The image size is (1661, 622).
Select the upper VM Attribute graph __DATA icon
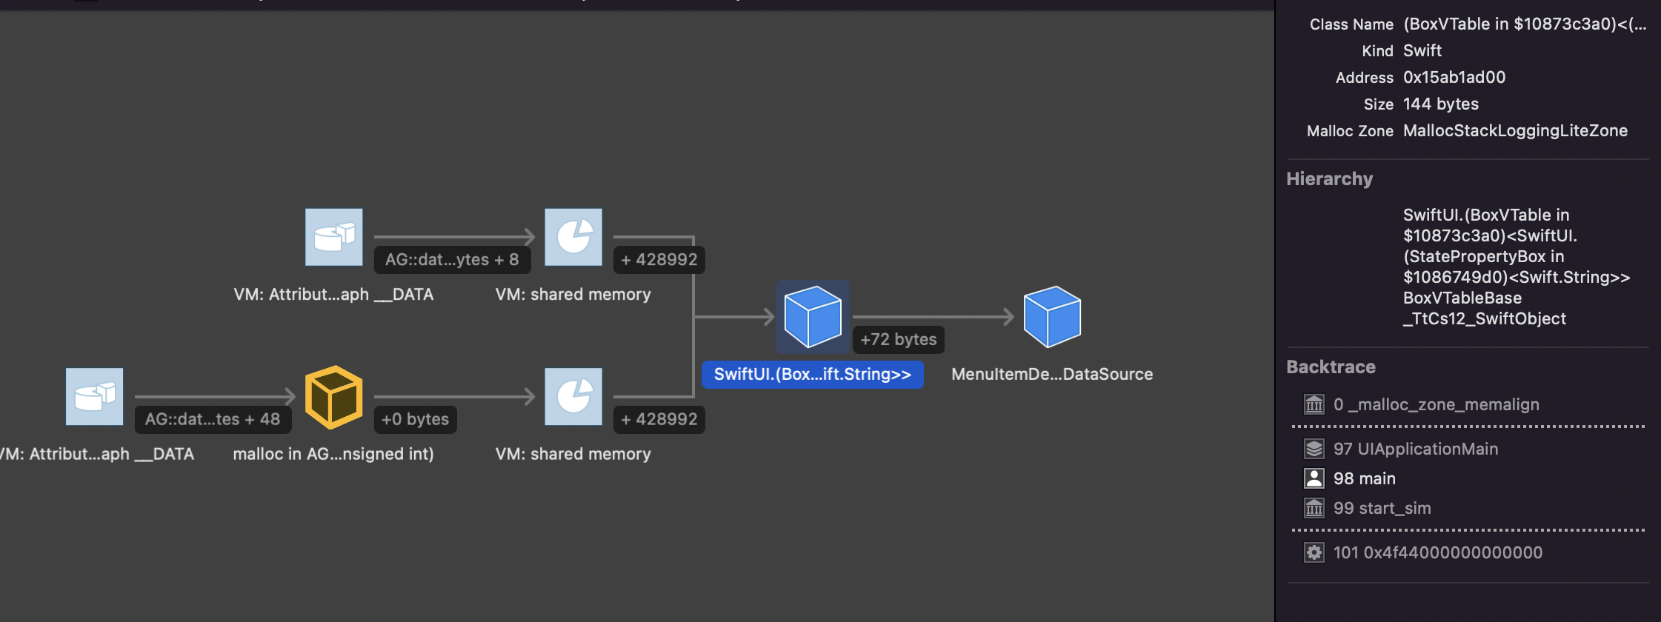click(x=334, y=237)
